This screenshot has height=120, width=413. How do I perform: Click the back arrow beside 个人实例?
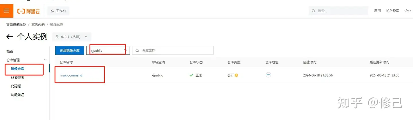tap(10, 37)
